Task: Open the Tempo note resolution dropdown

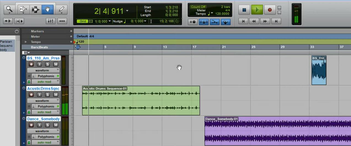Action: point(212,13)
